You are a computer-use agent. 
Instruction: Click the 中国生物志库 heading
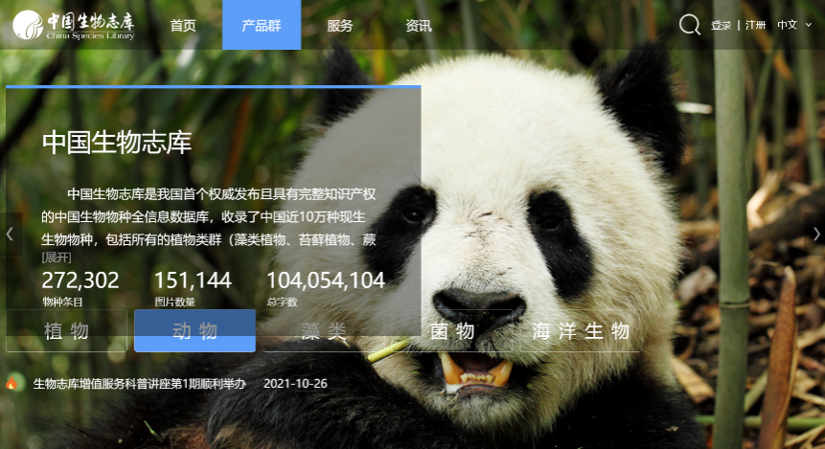(x=117, y=143)
